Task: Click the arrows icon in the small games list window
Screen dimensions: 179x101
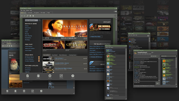Action: 148,36
